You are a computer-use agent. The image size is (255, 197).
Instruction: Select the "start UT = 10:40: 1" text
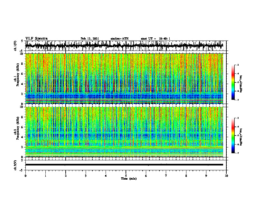point(156,39)
